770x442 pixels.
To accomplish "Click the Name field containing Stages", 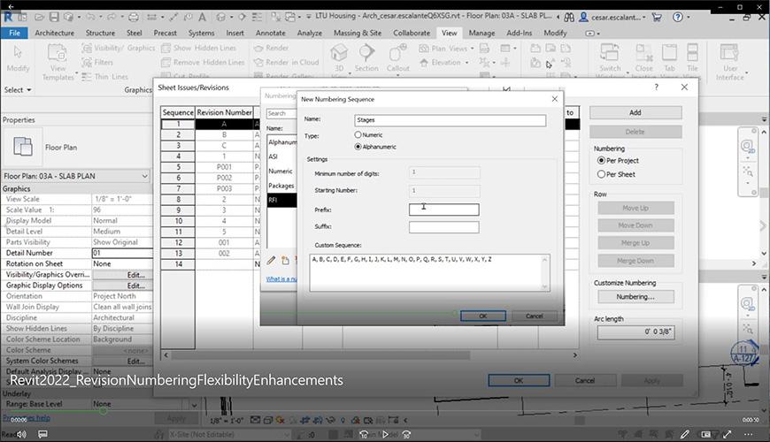I will coord(450,120).
